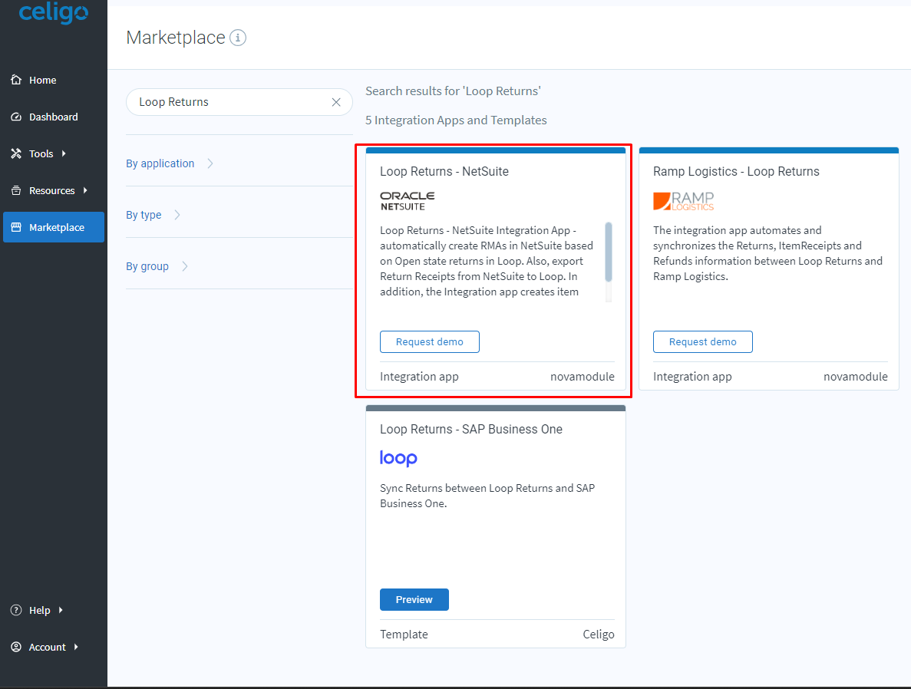911x689 pixels.
Task: Click the NetSuite card description text
Action: [x=487, y=261]
